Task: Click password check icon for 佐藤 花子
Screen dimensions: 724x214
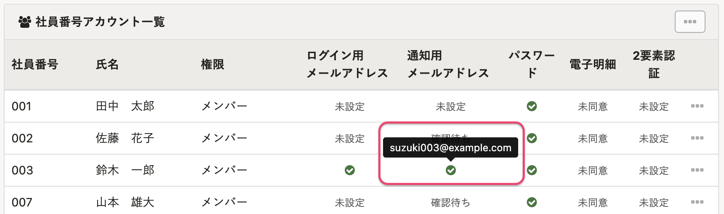Action: 532,138
